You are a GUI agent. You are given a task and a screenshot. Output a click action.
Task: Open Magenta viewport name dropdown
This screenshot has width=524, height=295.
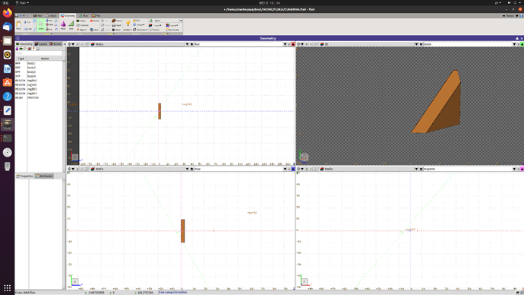(x=514, y=169)
